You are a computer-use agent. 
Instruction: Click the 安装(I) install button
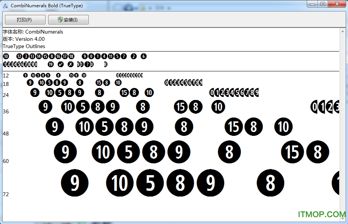(68, 20)
